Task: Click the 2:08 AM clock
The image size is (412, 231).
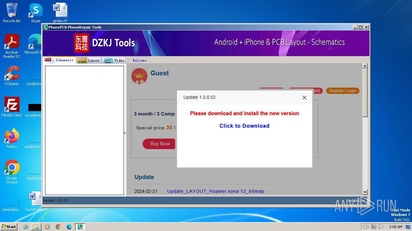Action: 396,227
